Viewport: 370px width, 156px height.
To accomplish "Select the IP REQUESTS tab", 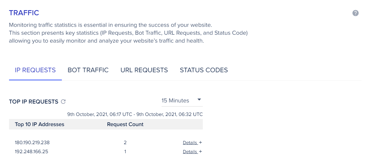I will point(35,70).
